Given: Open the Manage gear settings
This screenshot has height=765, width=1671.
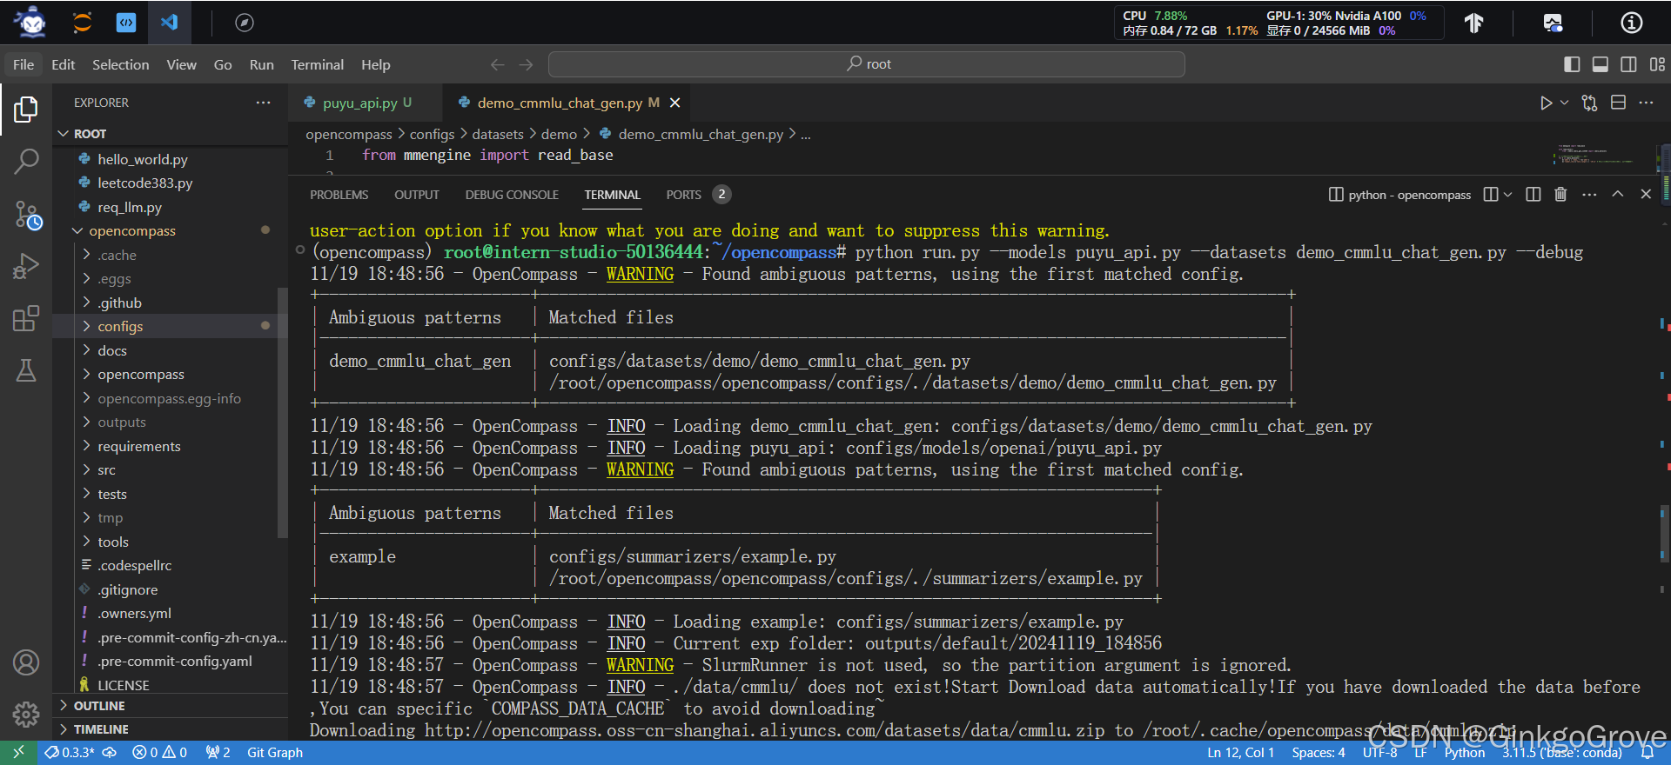Looking at the screenshot, I should tap(26, 714).
